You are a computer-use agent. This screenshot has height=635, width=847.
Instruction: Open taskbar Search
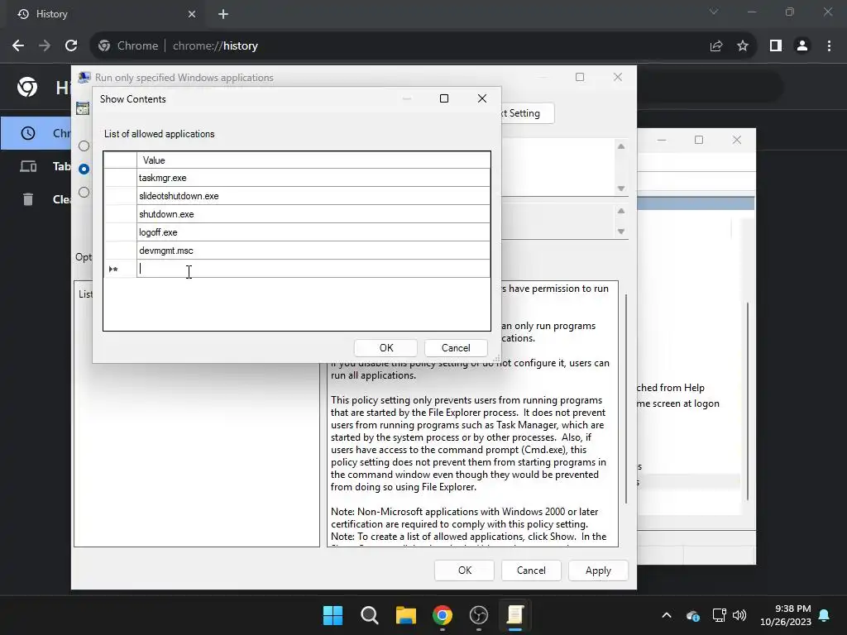tap(370, 615)
